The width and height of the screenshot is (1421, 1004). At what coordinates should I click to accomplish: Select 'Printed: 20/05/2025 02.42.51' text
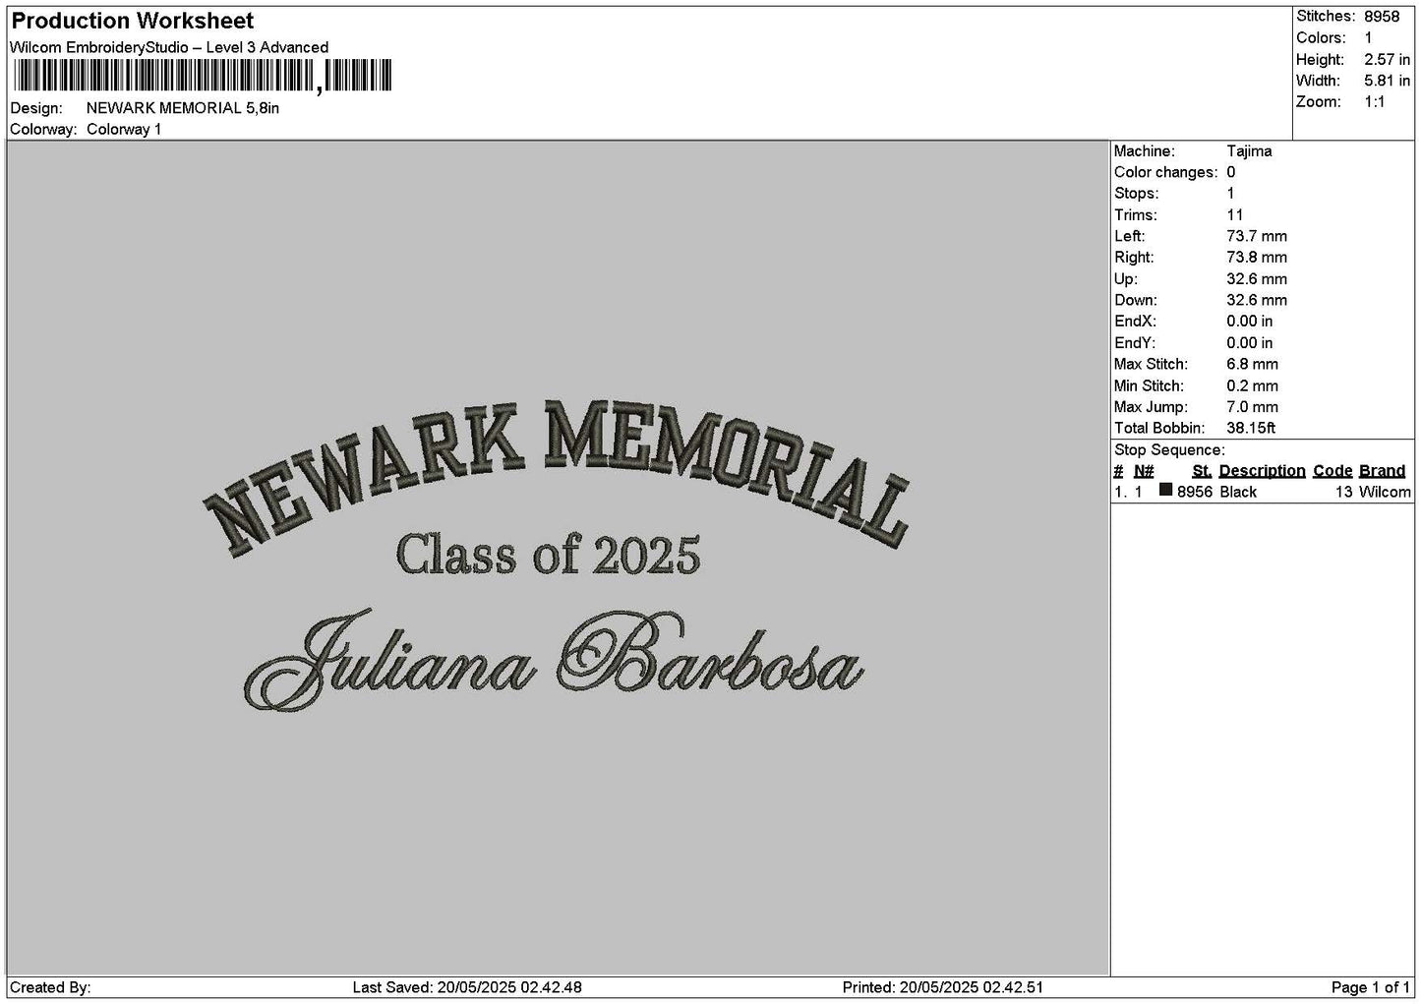coord(943,987)
